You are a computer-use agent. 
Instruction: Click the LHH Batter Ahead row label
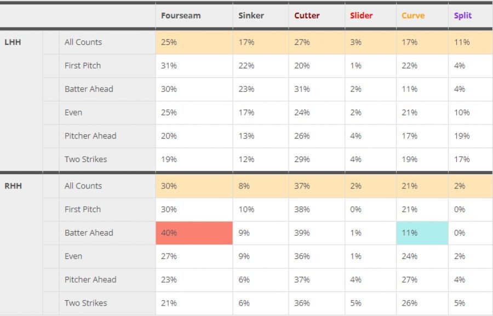pyautogui.click(x=89, y=89)
